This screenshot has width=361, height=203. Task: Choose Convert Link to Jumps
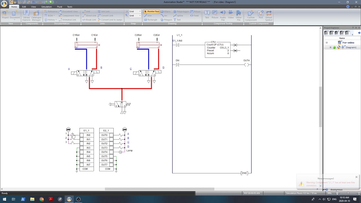(x=110, y=20)
